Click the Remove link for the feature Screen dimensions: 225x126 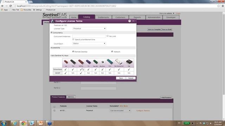point(147,111)
